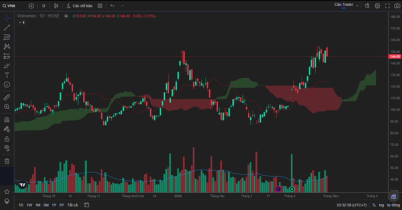Toggle stay in drawing mode
The image size is (402, 210).
(7, 129)
